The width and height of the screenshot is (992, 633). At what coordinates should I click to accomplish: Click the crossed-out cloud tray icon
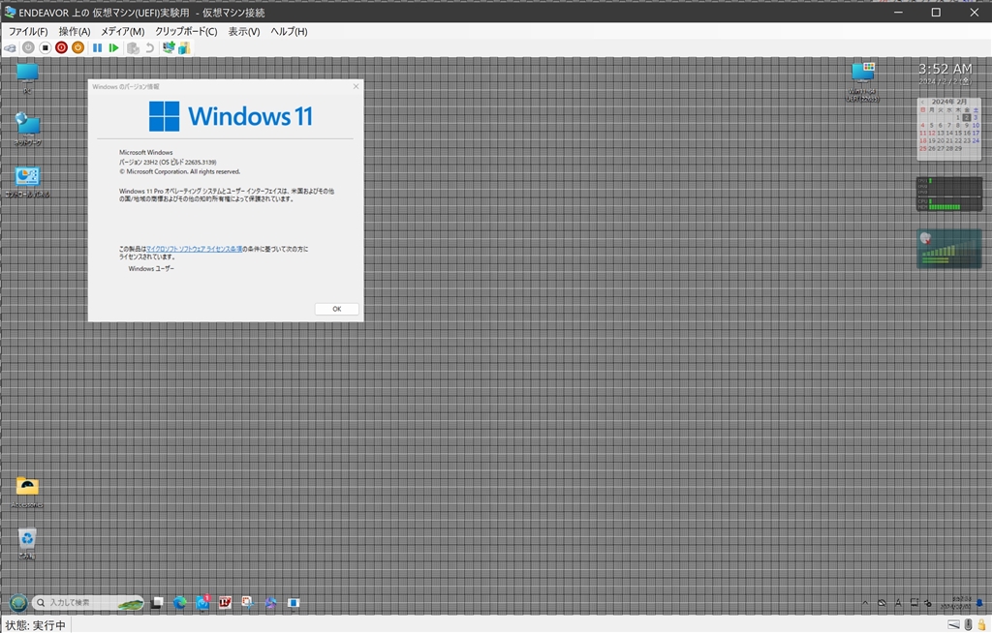882,603
